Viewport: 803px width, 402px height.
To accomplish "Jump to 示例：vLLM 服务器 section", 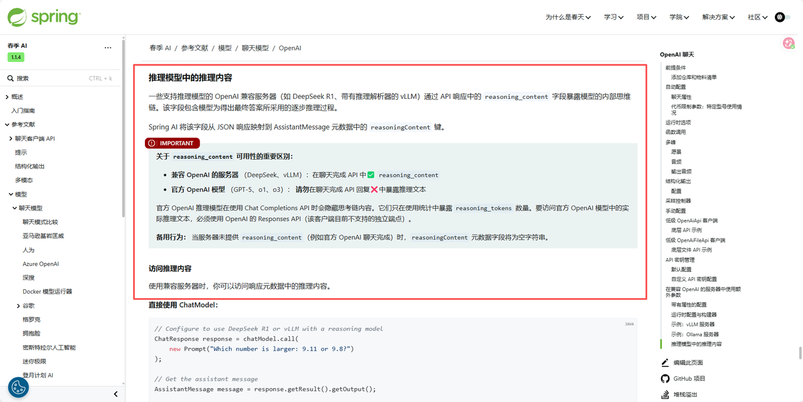I will point(693,324).
